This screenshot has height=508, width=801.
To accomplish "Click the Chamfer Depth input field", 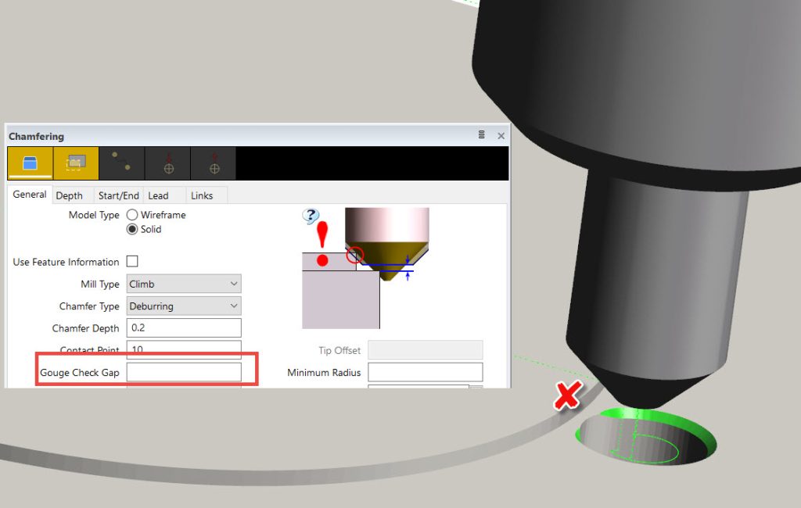I will click(x=184, y=328).
